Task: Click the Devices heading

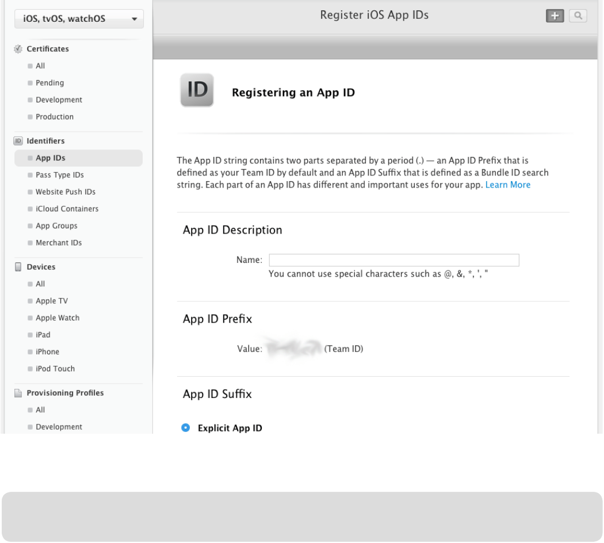Action: point(41,267)
